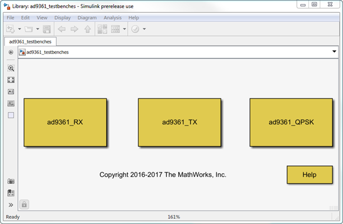
Task: Expand the Model Configuration dropdown arrow
Action: [x=124, y=29]
